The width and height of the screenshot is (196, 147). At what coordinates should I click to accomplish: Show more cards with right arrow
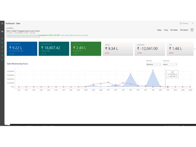click(195, 49)
